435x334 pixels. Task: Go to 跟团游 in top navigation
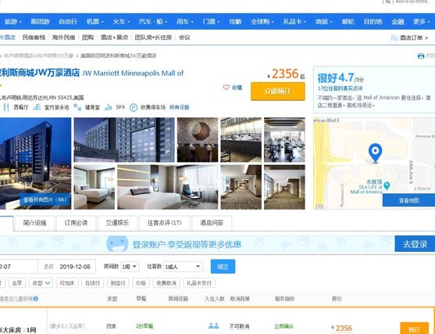pyautogui.click(x=41, y=22)
